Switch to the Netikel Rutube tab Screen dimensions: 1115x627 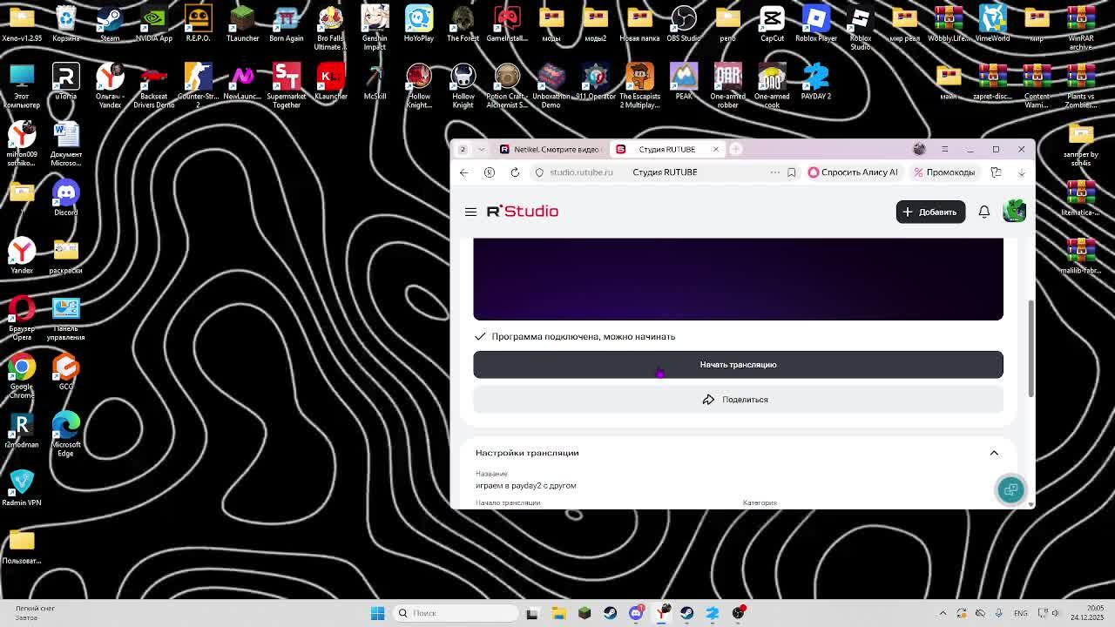(x=551, y=149)
